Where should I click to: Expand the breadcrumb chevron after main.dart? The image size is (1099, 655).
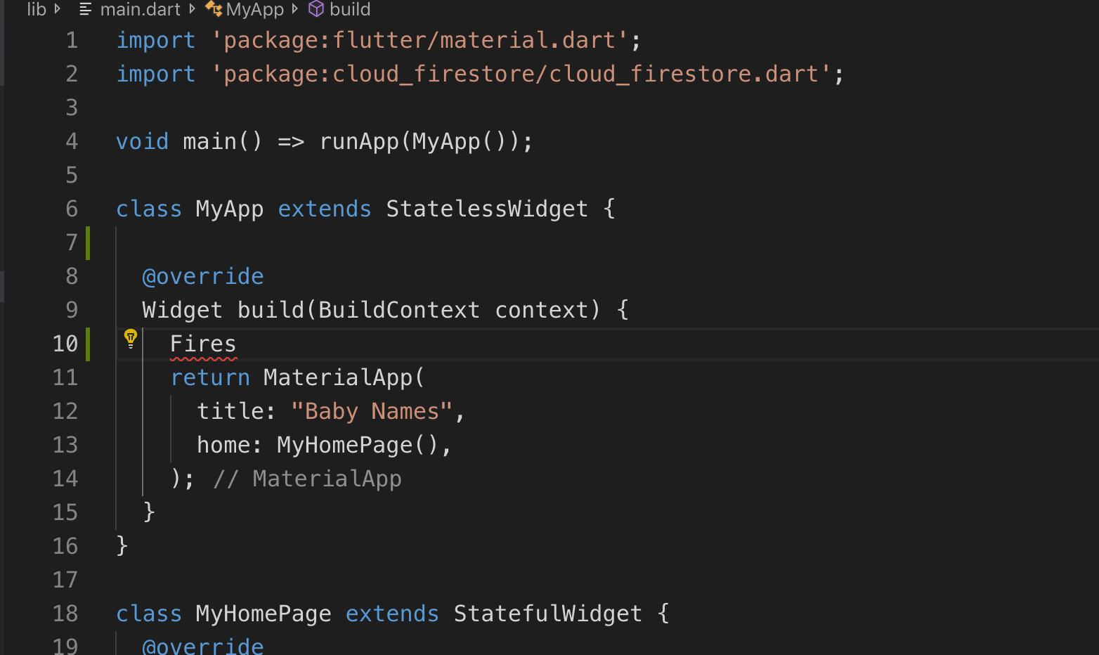[193, 10]
